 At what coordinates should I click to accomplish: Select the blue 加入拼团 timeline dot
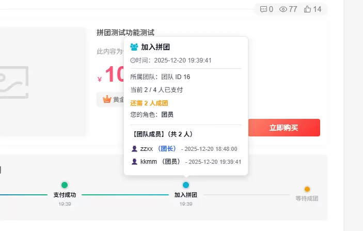(x=186, y=185)
